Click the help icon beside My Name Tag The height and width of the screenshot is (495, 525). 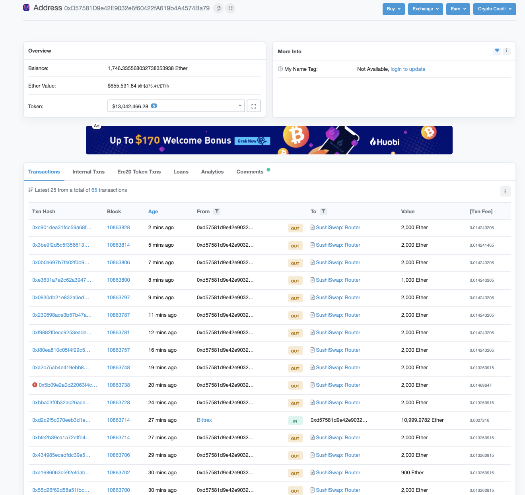click(x=280, y=69)
